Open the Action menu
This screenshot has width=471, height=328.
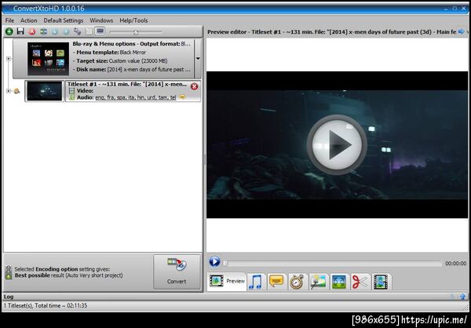pos(29,20)
